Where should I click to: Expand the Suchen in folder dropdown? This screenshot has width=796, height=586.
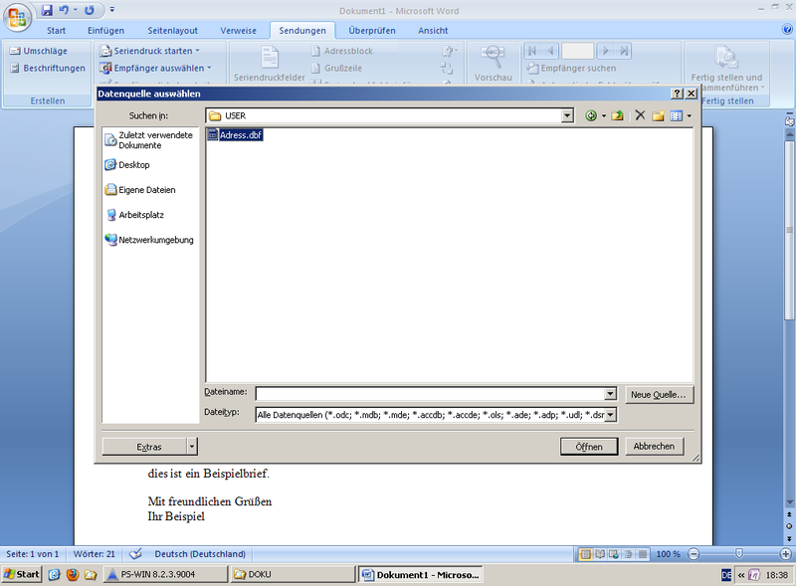pyautogui.click(x=567, y=115)
